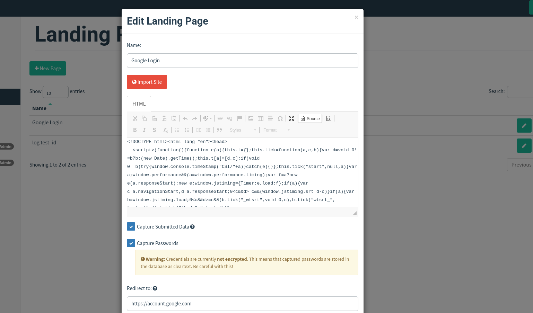Open the editor preview

[328, 118]
